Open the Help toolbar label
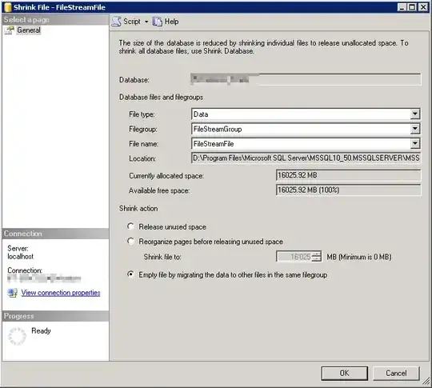The image size is (432, 388). 171,22
